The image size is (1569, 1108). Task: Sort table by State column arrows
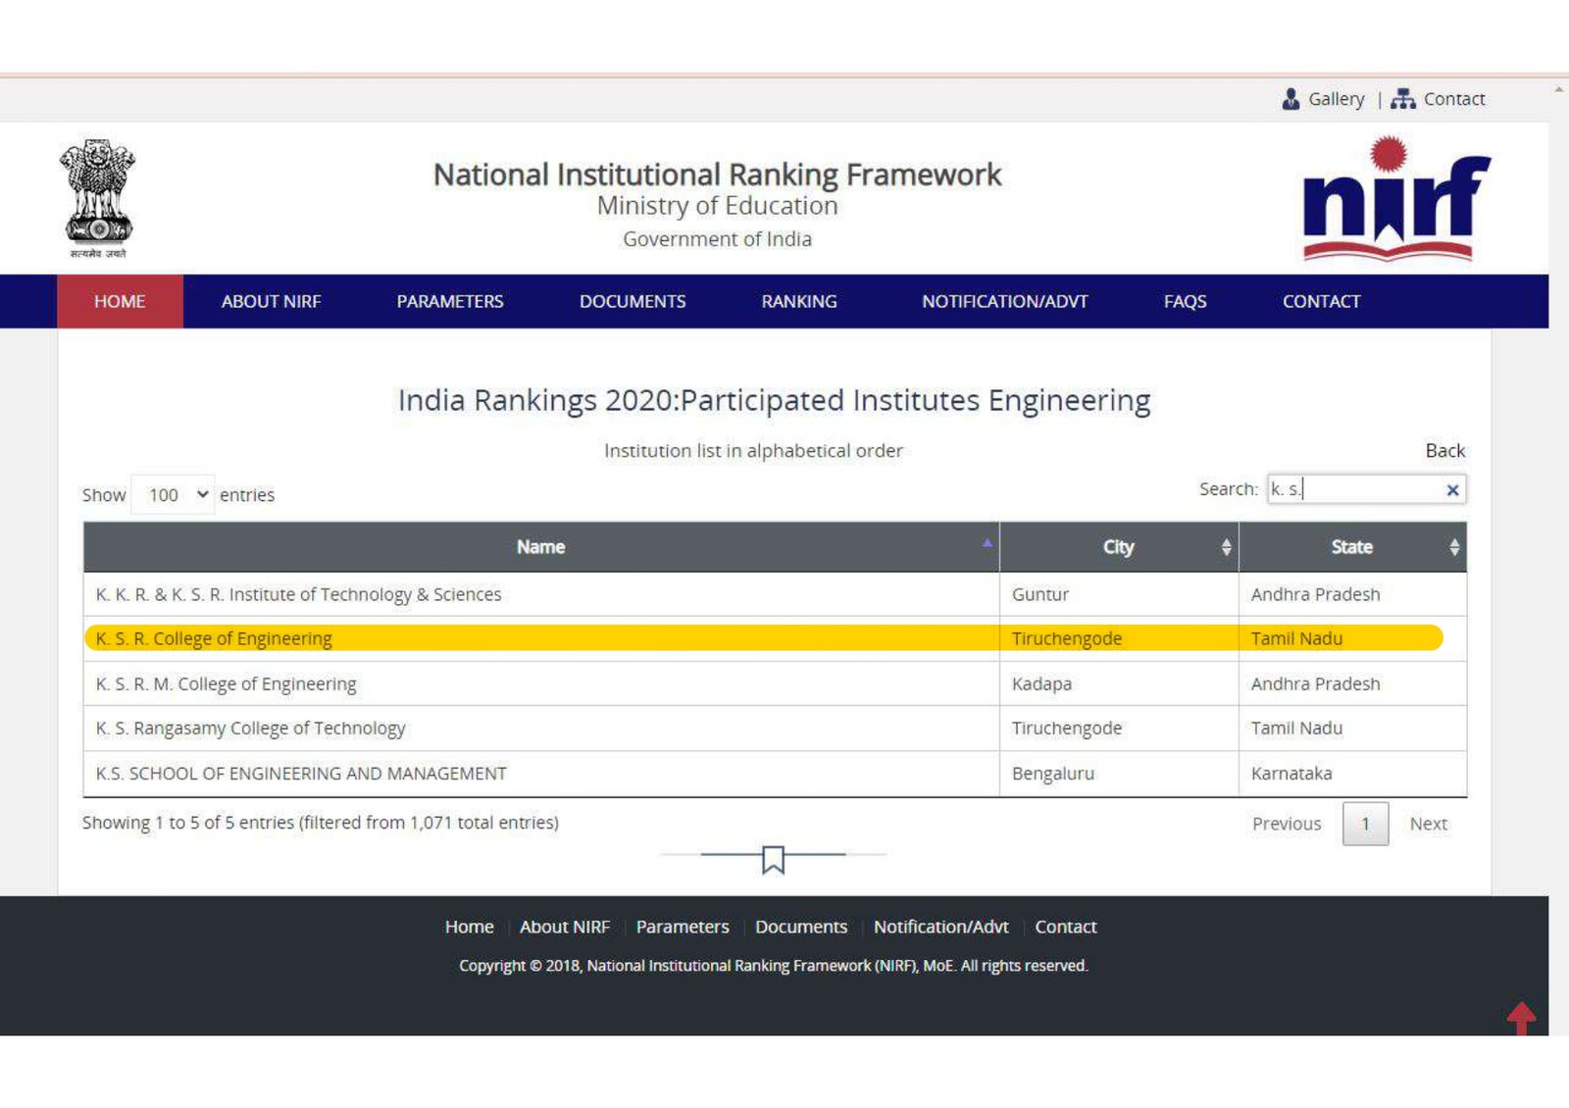tap(1453, 547)
